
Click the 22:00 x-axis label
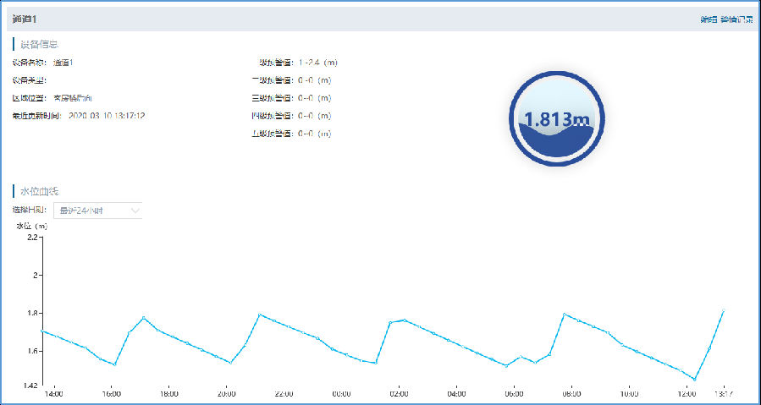click(x=284, y=394)
